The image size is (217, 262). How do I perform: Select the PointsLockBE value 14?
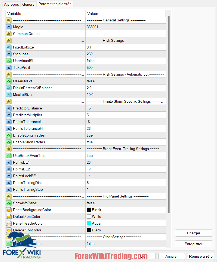[126, 176]
